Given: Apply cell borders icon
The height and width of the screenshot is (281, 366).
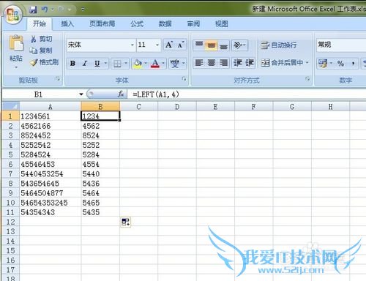Looking at the screenshot, I should click(x=117, y=64).
